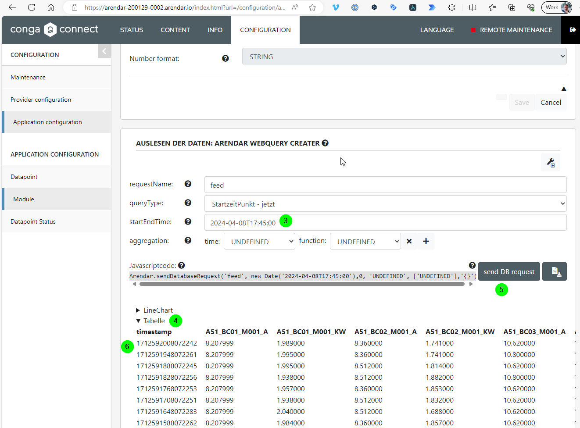This screenshot has width=580, height=428.
Task: Open Datapoint Status in sidebar
Action: coord(56,221)
